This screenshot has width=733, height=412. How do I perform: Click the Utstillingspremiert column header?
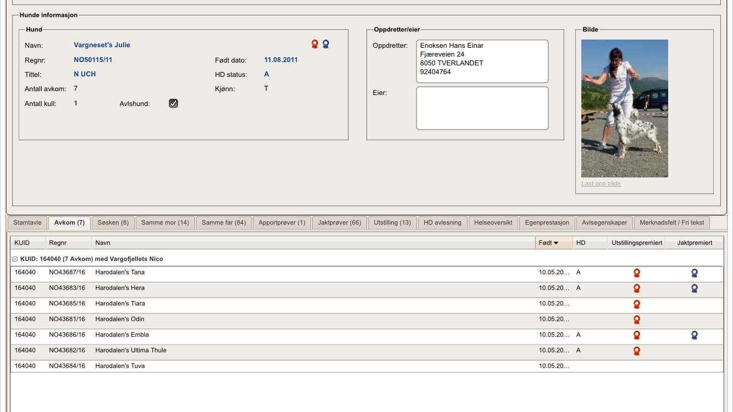(637, 243)
